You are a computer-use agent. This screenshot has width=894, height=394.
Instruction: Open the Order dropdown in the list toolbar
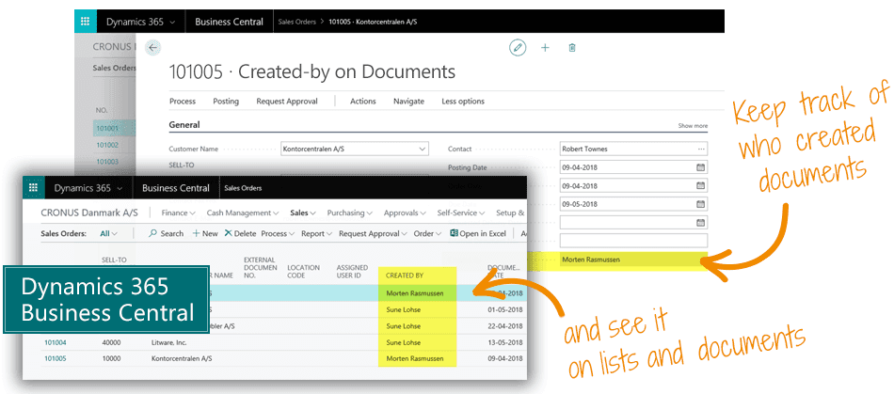coord(427,233)
